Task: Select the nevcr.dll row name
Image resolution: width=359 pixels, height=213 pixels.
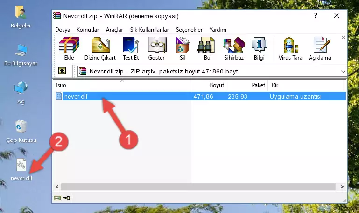Action: [76, 96]
